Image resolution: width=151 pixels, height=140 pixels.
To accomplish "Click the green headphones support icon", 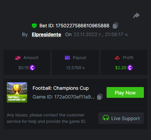I will 106,118.
